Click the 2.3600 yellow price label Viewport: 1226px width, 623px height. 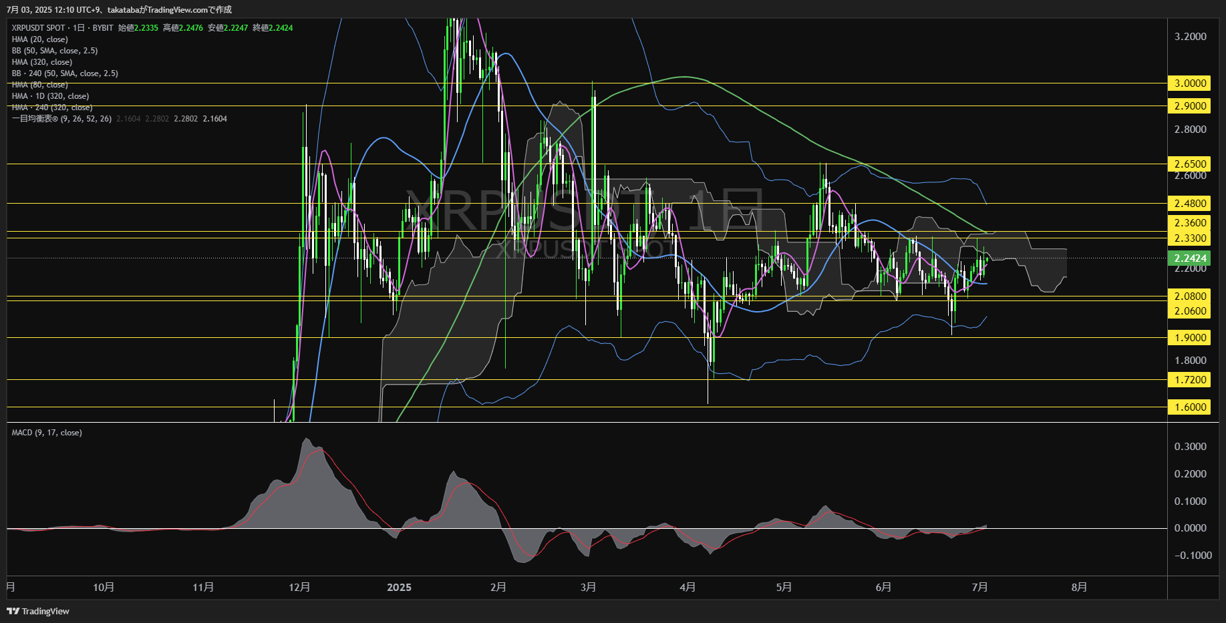(1189, 223)
